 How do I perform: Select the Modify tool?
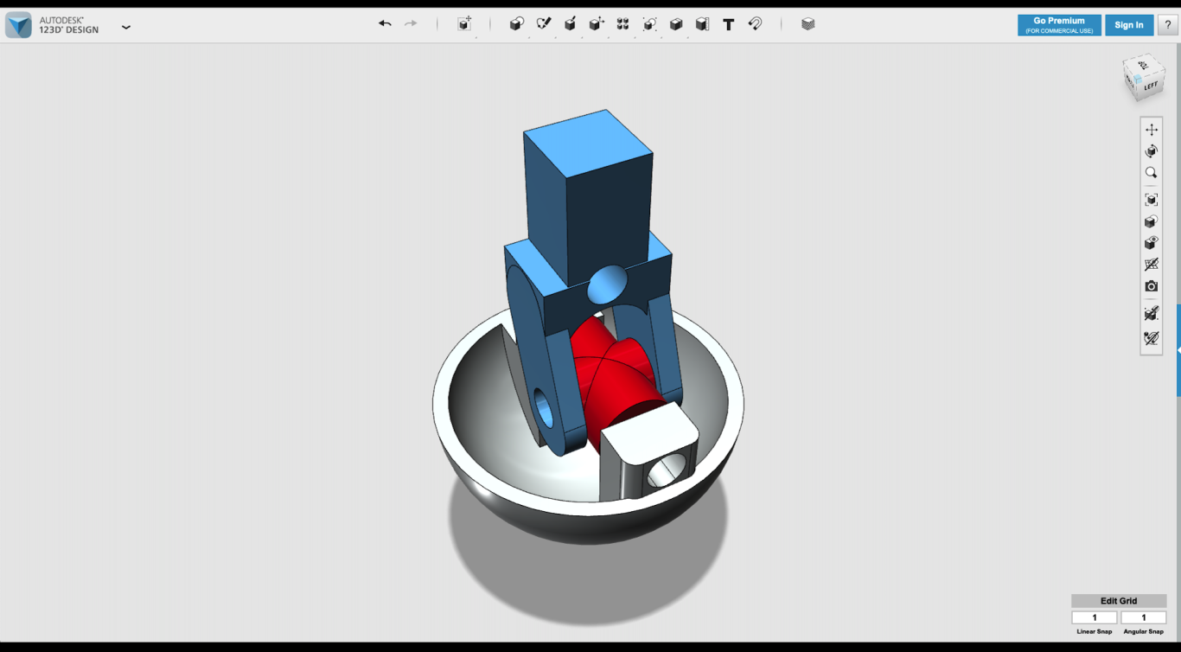tap(597, 24)
